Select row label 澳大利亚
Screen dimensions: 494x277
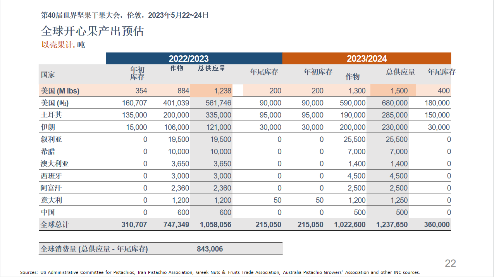click(x=55, y=164)
